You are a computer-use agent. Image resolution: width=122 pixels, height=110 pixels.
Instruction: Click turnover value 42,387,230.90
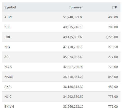73,67
